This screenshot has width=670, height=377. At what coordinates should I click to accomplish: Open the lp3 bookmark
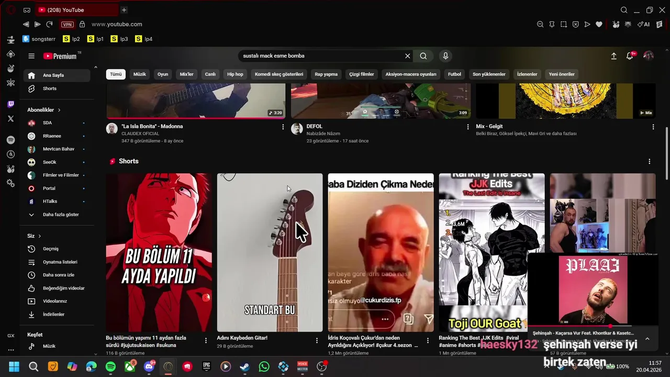[119, 39]
